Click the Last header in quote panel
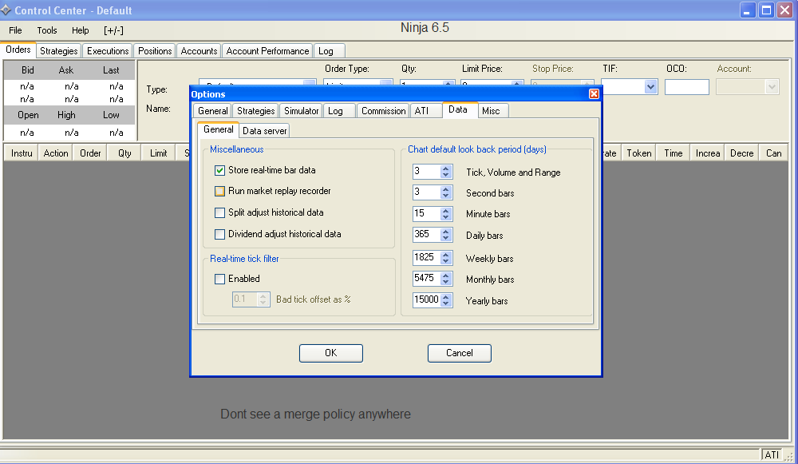This screenshot has height=464, width=798. pyautogui.click(x=111, y=70)
